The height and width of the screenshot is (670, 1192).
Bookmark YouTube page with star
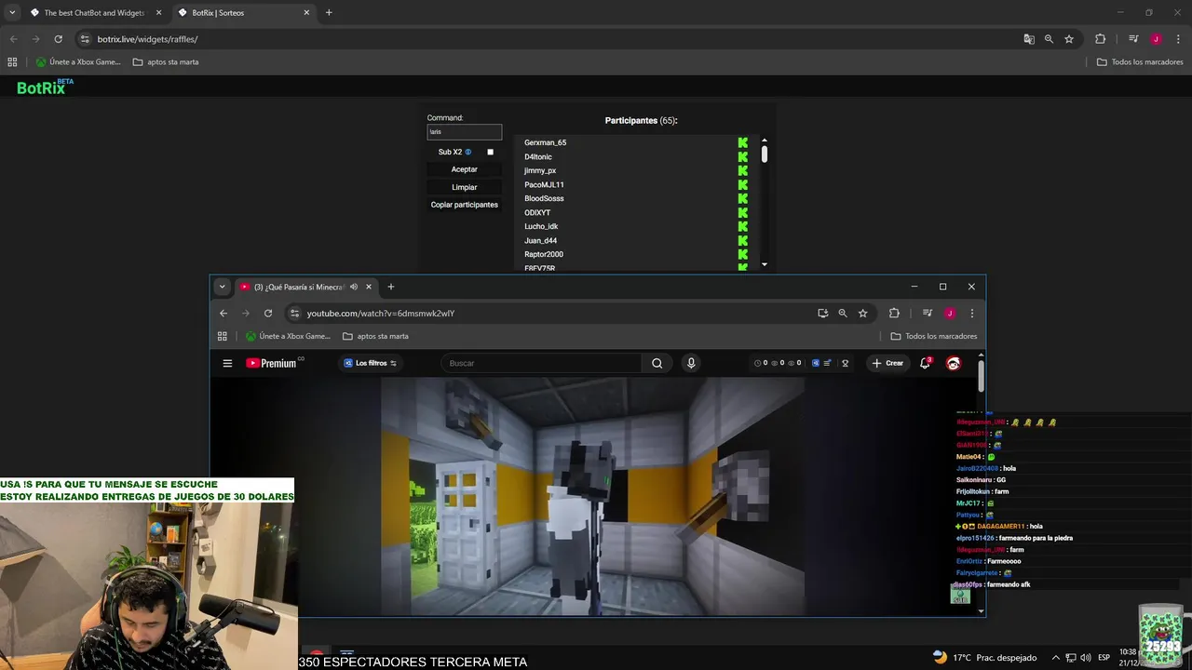(x=862, y=314)
